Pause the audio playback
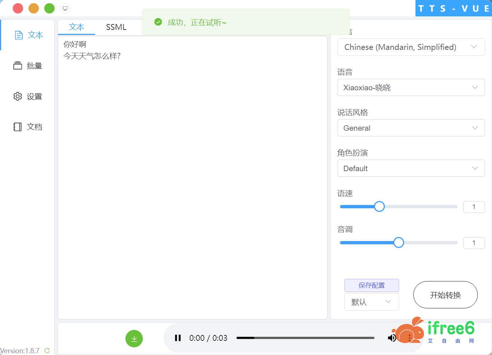Screen dimensions: 492x355 (x=178, y=338)
